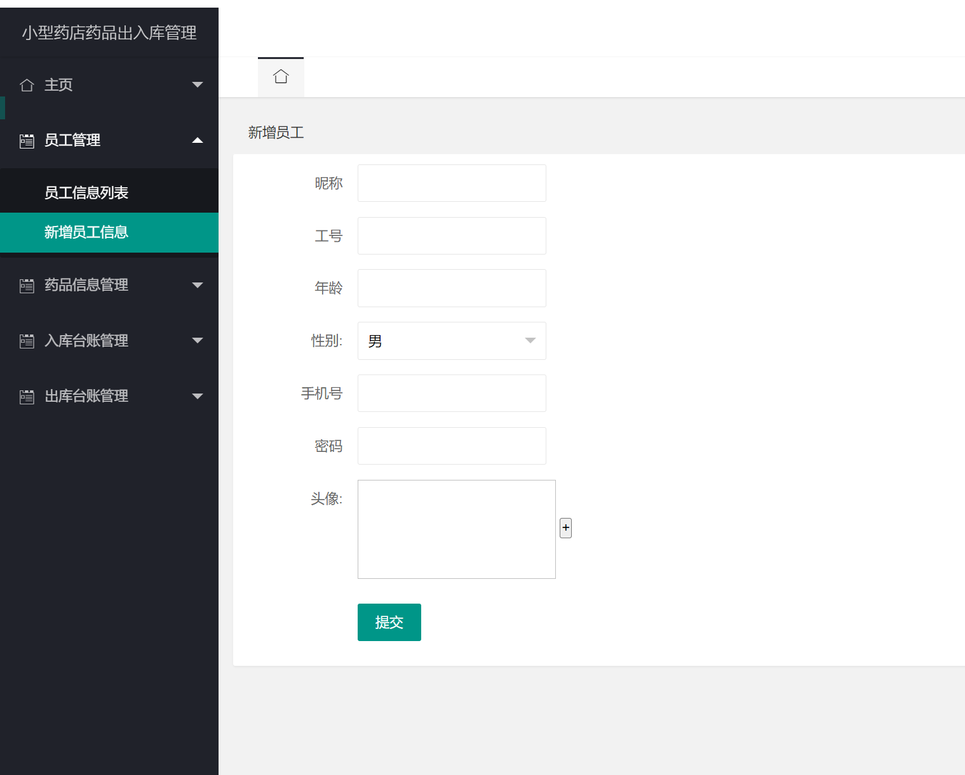
Task: Focus the 密码 input field
Action: tap(452, 446)
